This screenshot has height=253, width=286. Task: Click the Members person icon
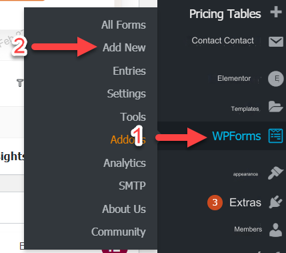[275, 230]
